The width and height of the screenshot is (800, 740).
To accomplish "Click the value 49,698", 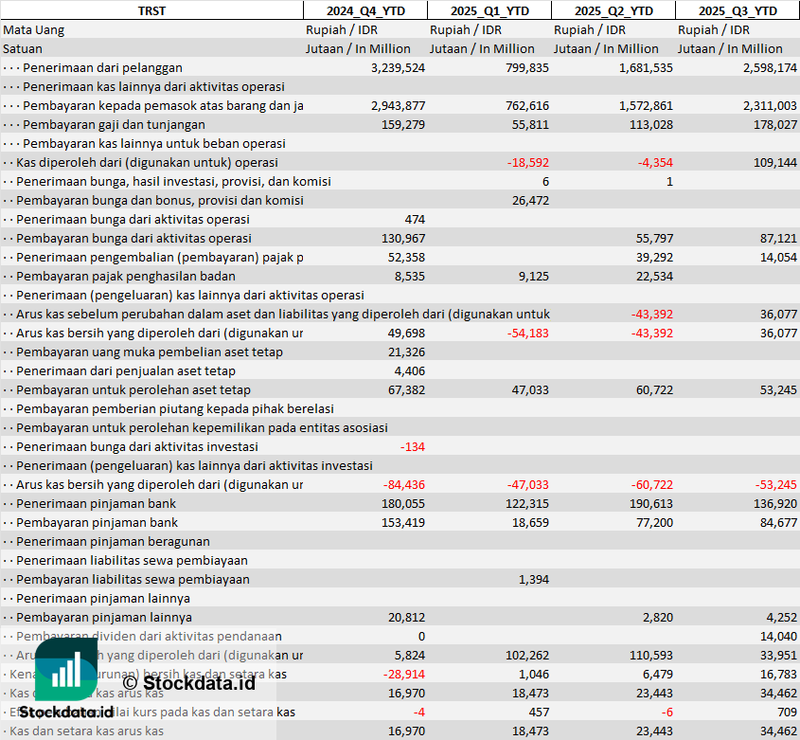I will (x=407, y=333).
